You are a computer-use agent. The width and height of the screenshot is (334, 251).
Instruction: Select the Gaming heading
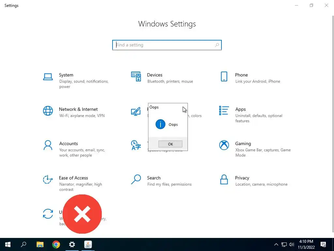[x=243, y=144]
